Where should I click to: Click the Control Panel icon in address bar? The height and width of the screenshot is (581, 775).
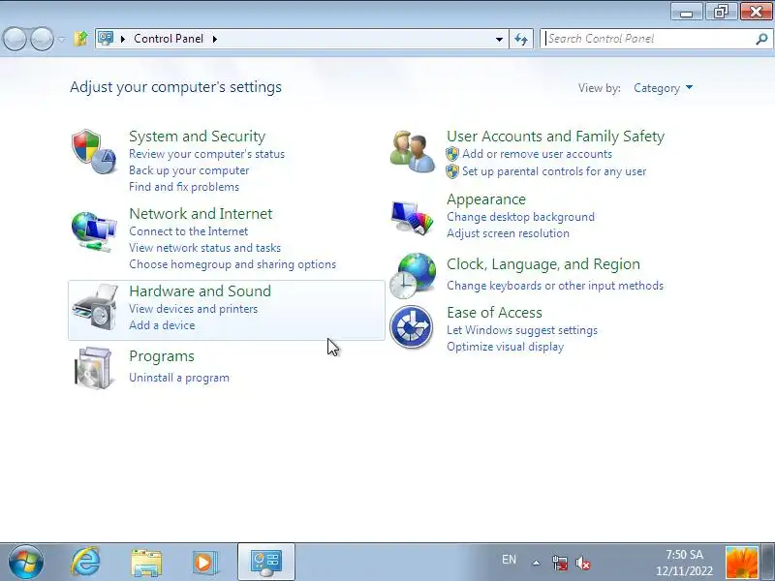(106, 38)
